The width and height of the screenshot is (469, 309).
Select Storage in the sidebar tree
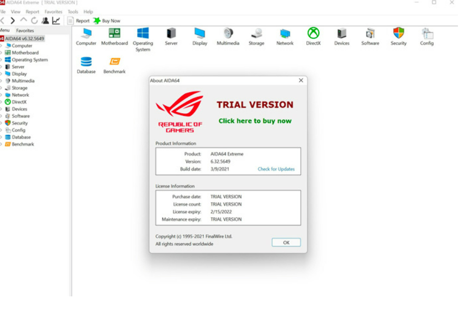tap(19, 88)
